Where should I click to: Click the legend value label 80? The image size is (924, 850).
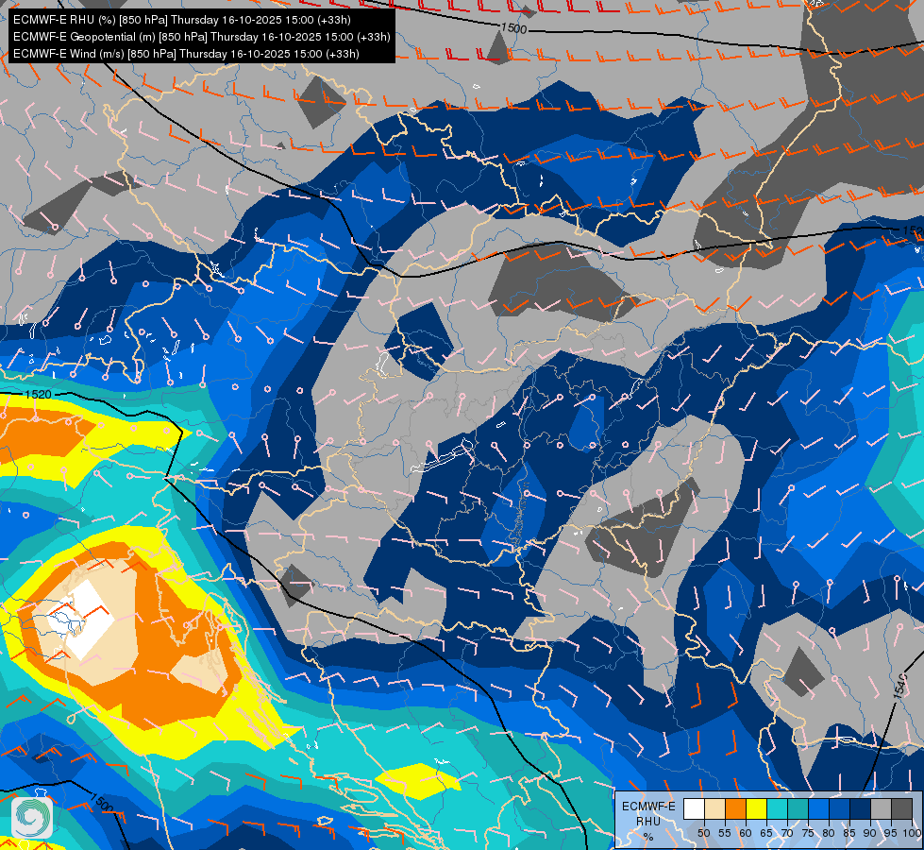point(828,833)
